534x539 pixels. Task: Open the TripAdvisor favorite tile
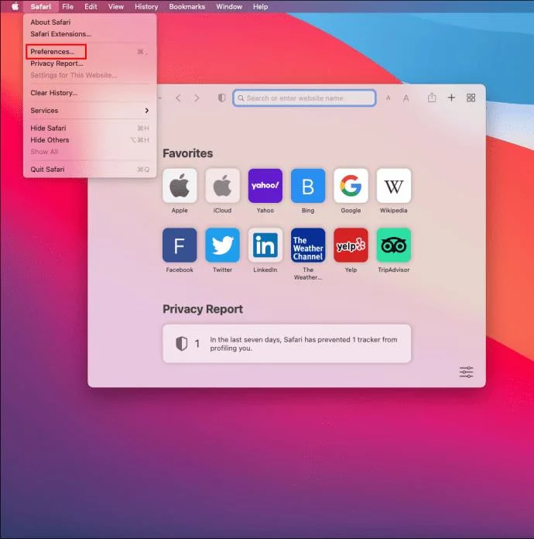click(x=394, y=245)
